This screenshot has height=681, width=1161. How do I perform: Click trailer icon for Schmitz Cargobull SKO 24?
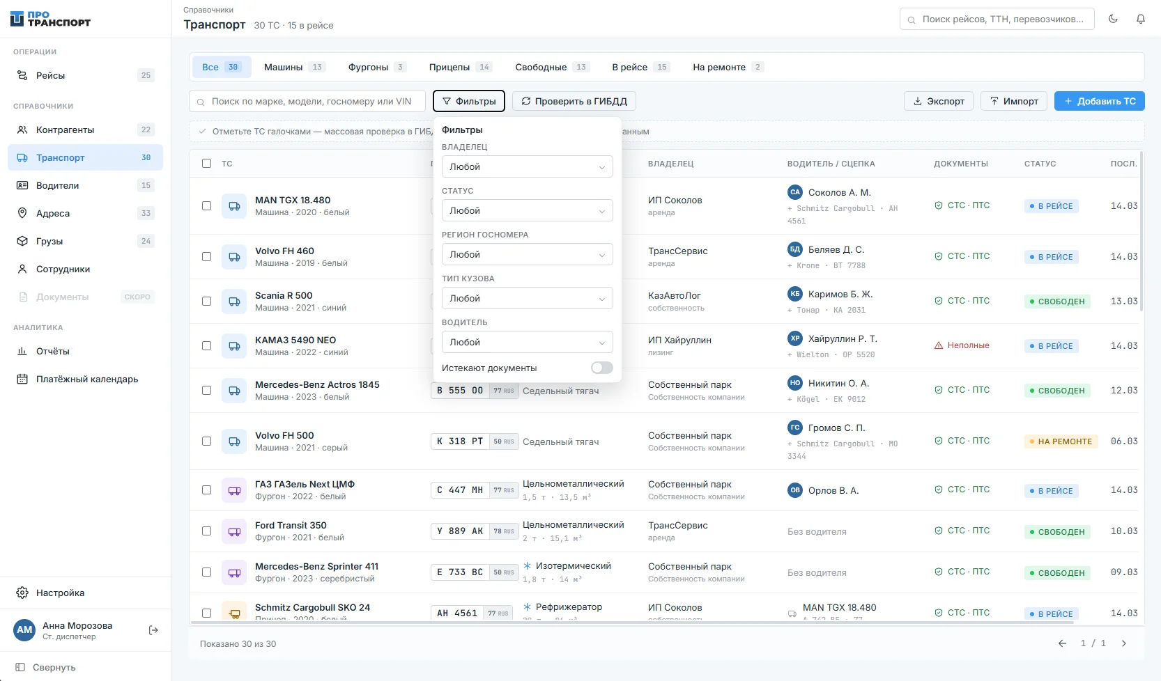click(x=234, y=613)
